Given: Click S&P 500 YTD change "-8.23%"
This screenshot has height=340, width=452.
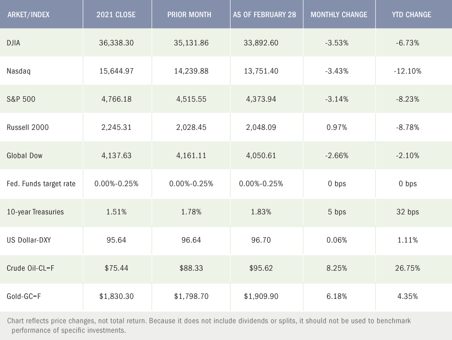Looking at the screenshot, I should 408,99.
